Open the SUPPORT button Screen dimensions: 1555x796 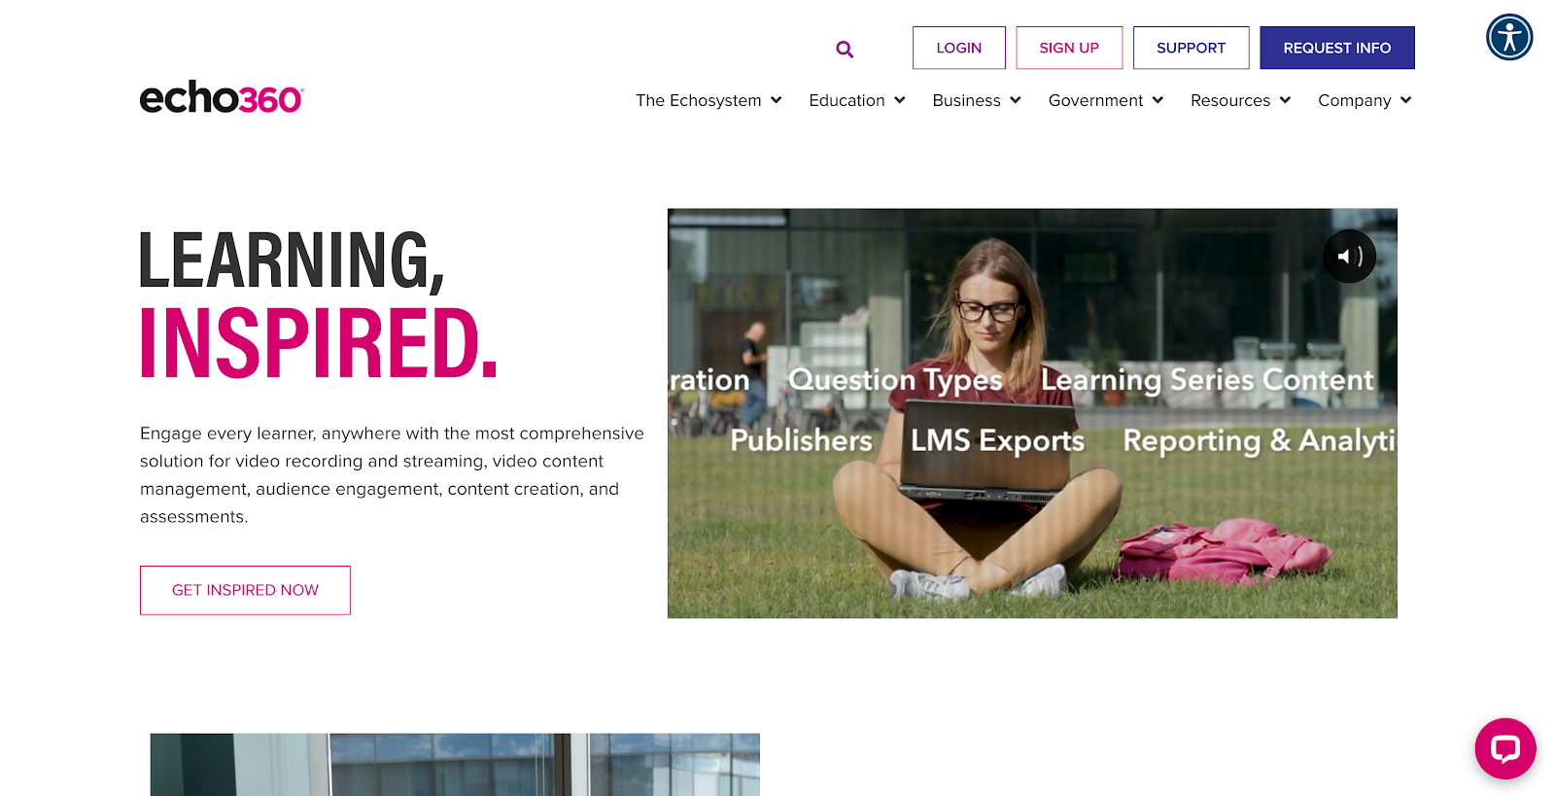[1191, 48]
